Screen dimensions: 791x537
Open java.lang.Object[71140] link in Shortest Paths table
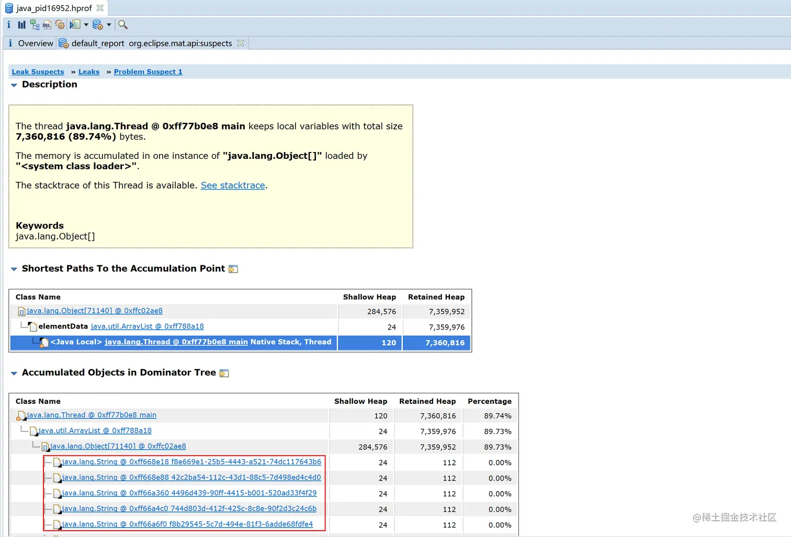coord(95,311)
